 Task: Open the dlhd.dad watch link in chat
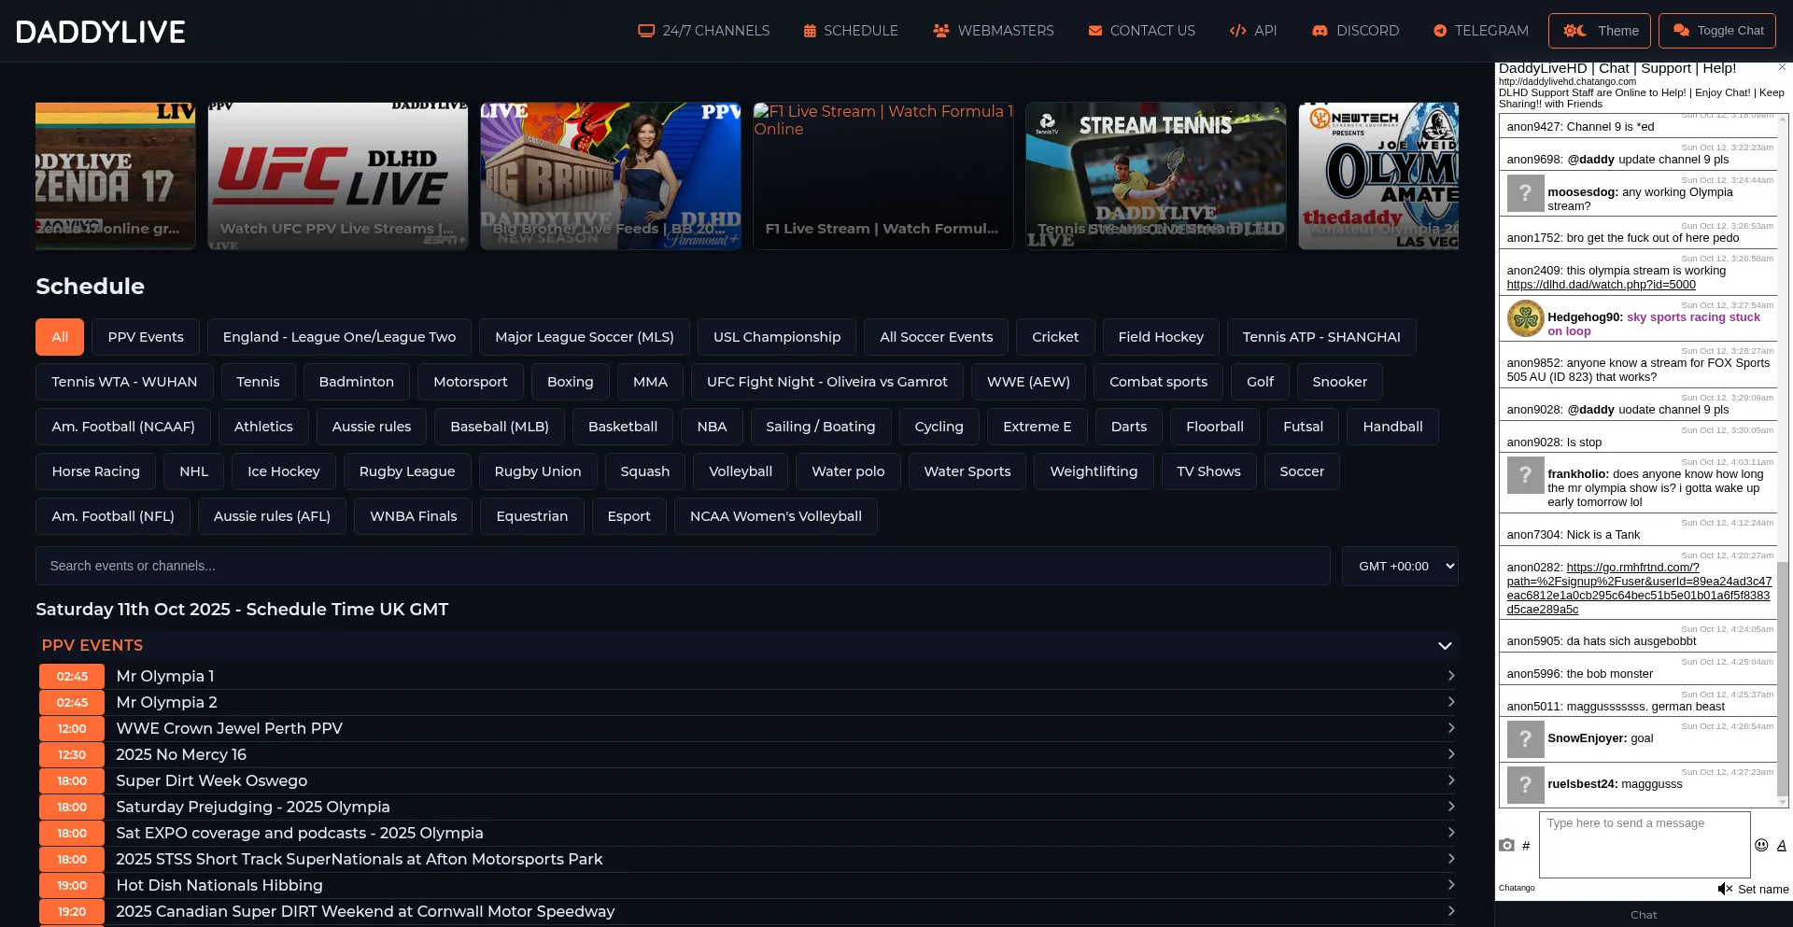(x=1601, y=285)
